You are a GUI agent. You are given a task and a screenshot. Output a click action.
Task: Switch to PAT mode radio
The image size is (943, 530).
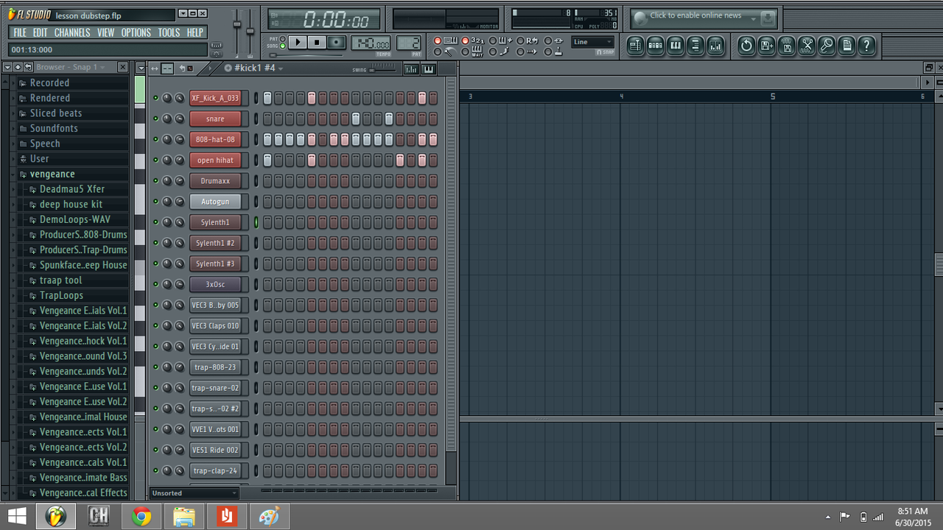283,39
